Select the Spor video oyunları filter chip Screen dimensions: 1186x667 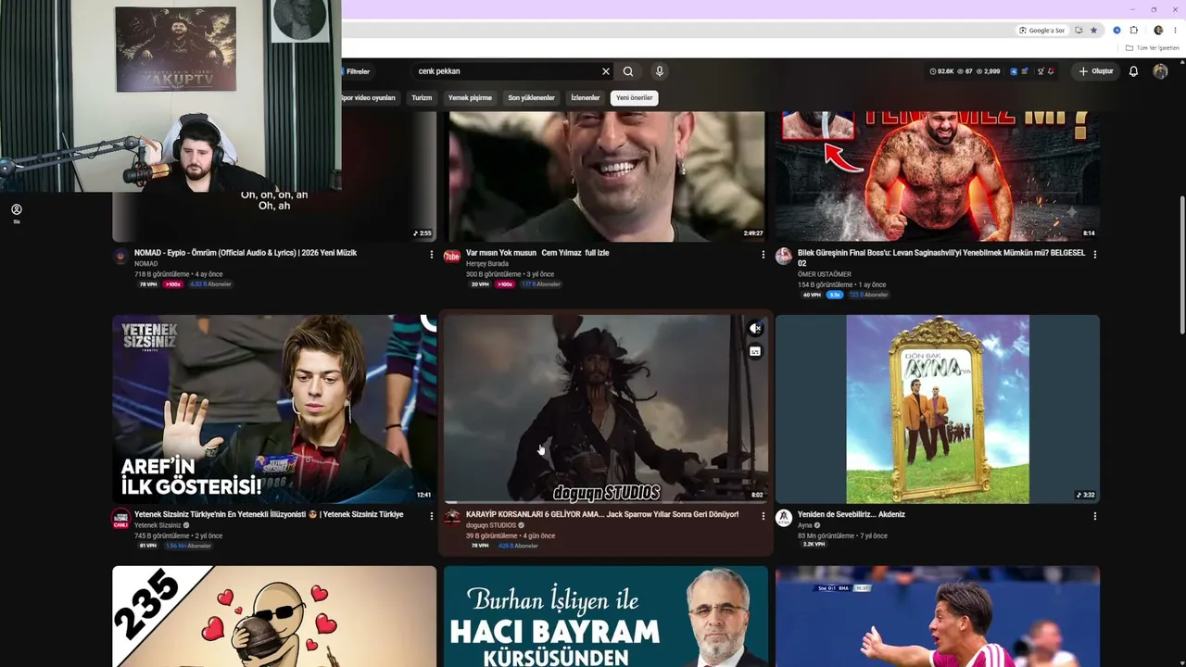coord(370,97)
